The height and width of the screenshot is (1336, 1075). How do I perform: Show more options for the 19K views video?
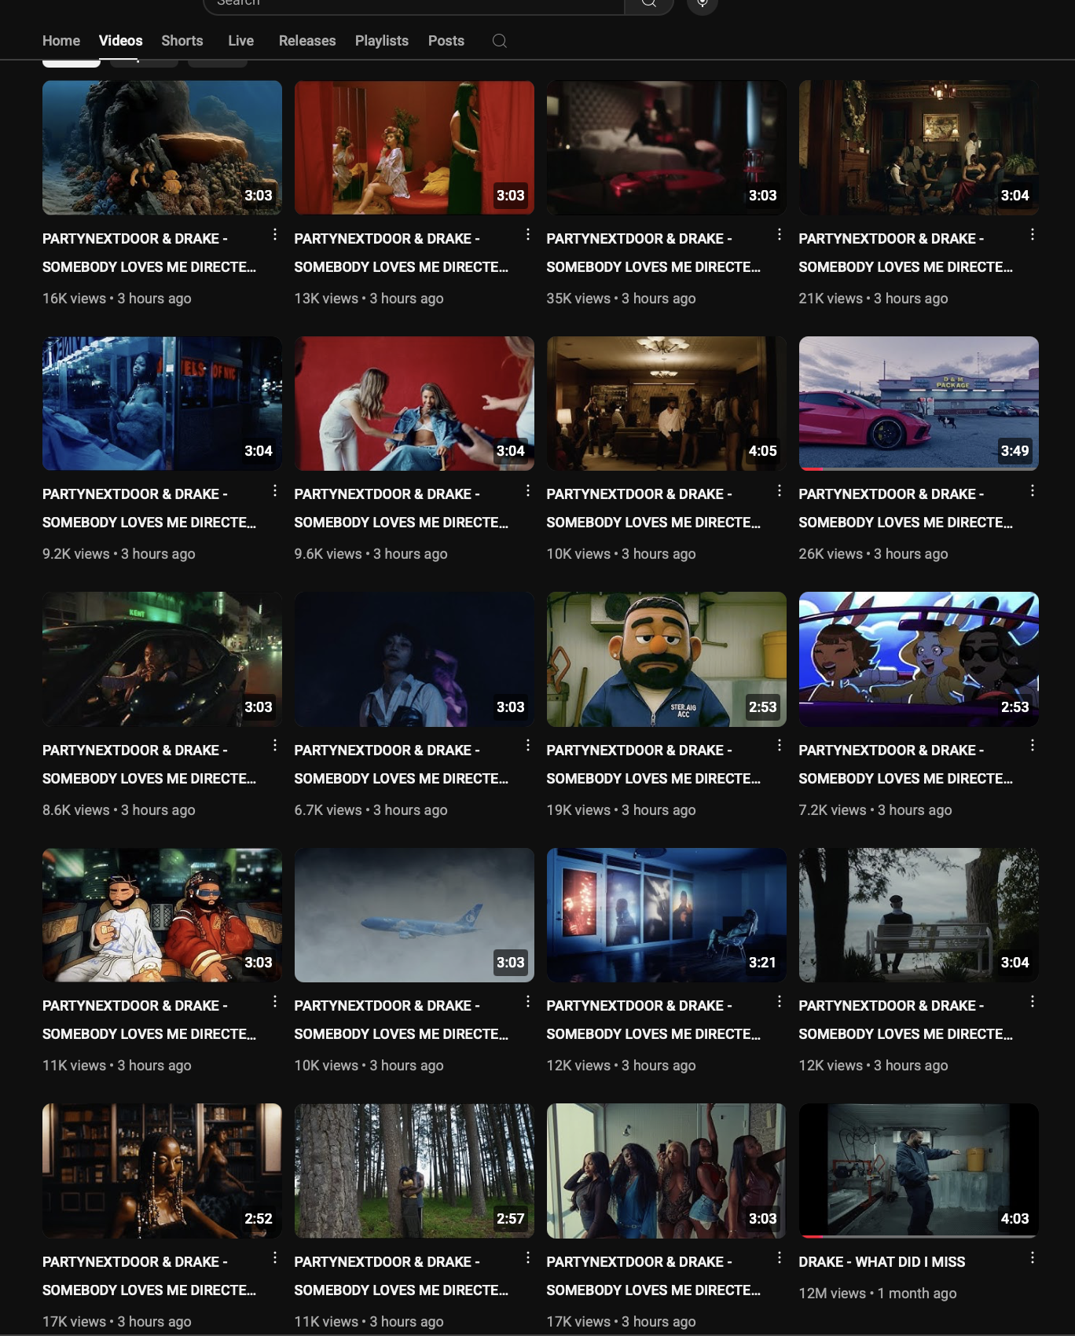(779, 745)
